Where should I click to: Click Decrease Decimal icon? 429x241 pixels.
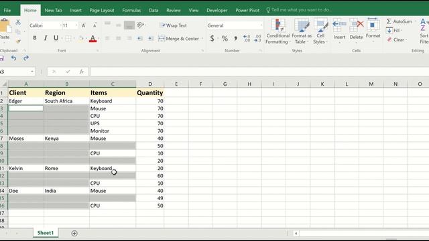point(257,38)
